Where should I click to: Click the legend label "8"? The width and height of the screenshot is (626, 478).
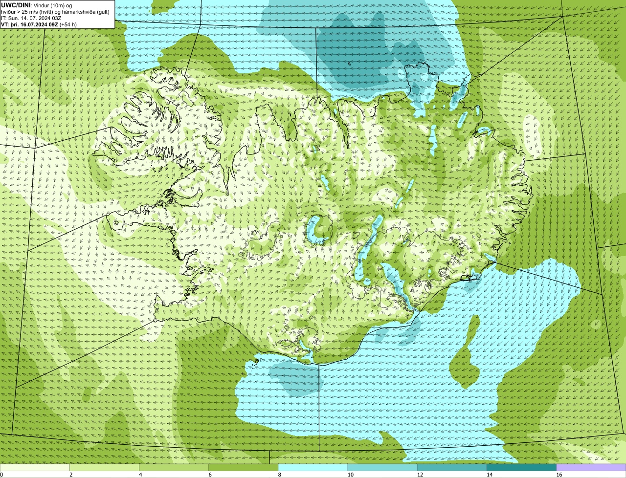280,475
